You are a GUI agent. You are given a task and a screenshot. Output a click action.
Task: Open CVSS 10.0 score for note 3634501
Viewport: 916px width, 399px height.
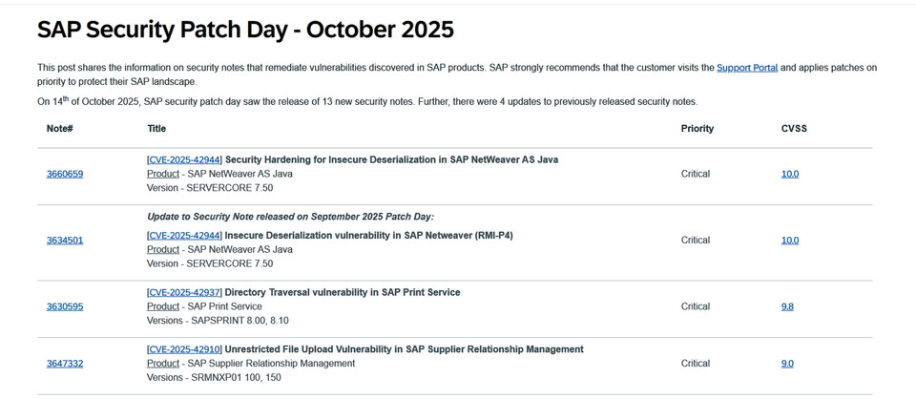pos(790,241)
